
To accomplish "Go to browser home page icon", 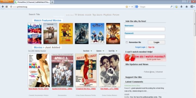I will click(186, 7).
